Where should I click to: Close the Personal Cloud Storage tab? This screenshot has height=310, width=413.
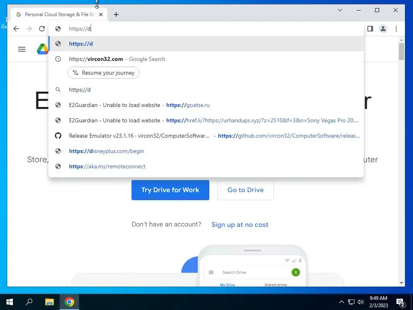100,15
